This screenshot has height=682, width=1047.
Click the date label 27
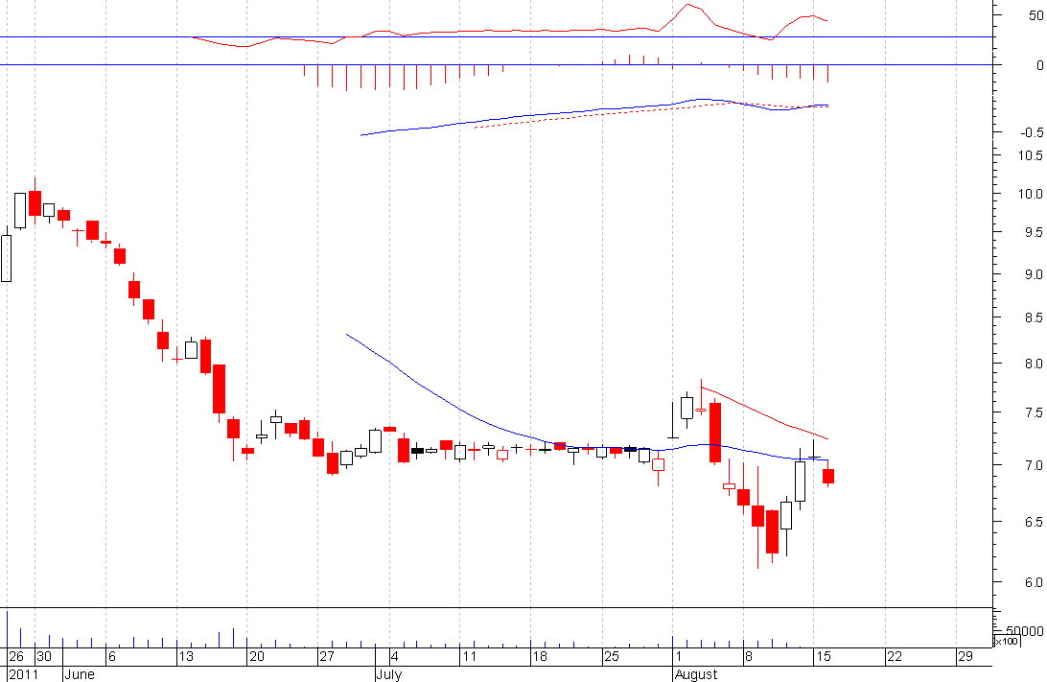pyautogui.click(x=327, y=657)
